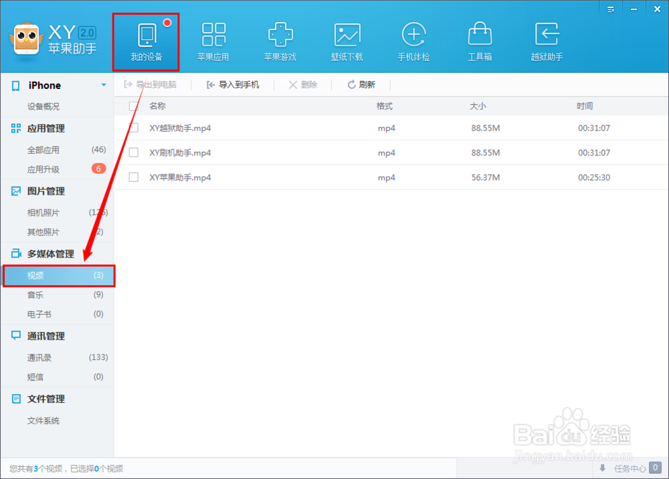Click 导出到电脑 export button
Screen dimensions: 669x479
(x=150, y=85)
